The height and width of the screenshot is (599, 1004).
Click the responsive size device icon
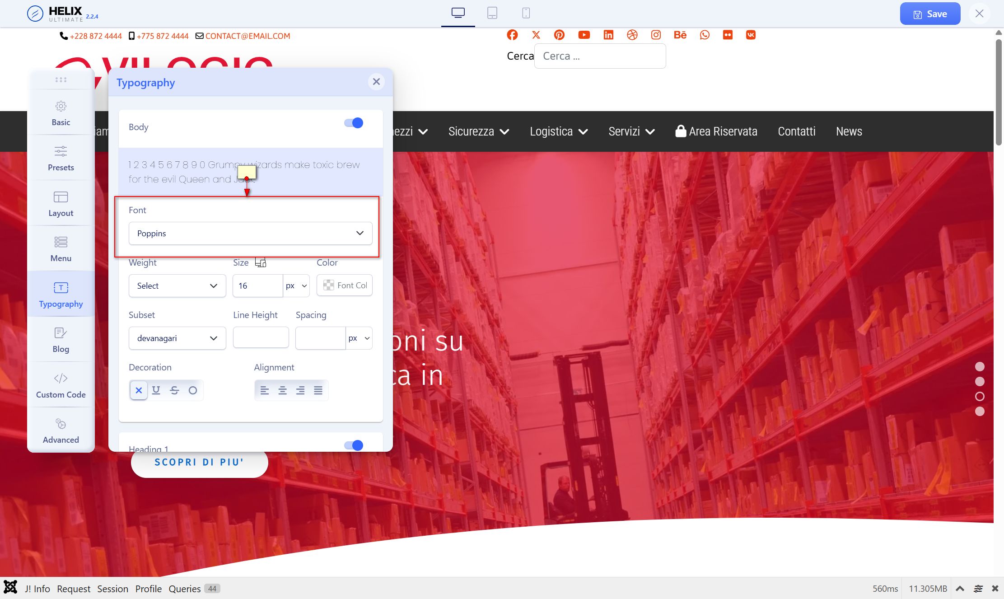(261, 262)
